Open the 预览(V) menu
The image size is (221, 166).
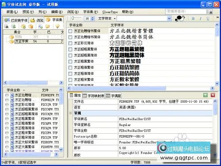pos(28,12)
